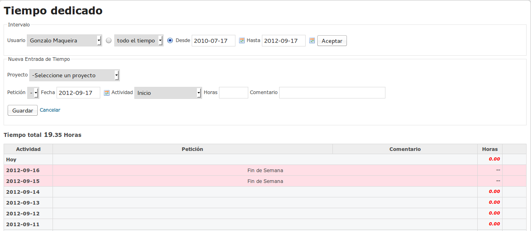Select the Desde date range radio button

[x=170, y=40]
